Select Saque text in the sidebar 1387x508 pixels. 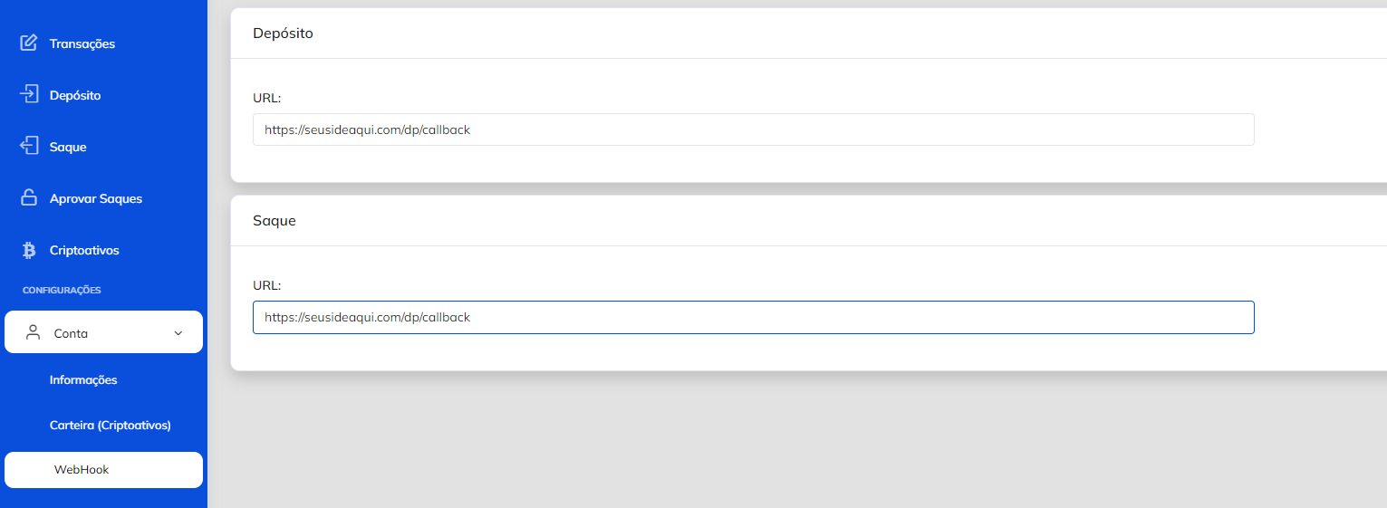click(68, 147)
